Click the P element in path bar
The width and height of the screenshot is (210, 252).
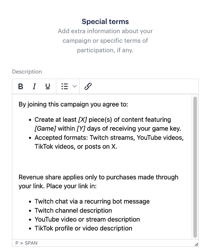pos(17,243)
